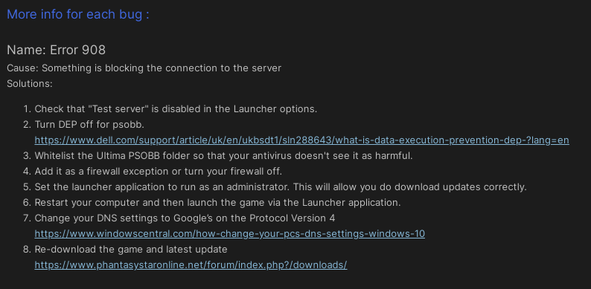Click the "Cause: Something is blocking" line

pos(144,68)
